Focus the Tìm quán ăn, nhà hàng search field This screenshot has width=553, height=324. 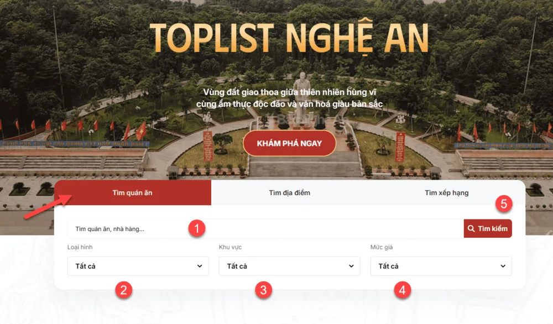click(265, 228)
